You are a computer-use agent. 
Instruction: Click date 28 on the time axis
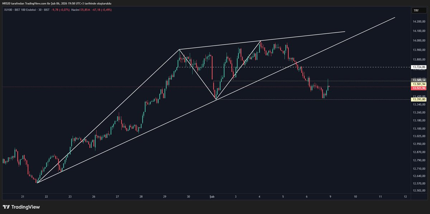141,197
